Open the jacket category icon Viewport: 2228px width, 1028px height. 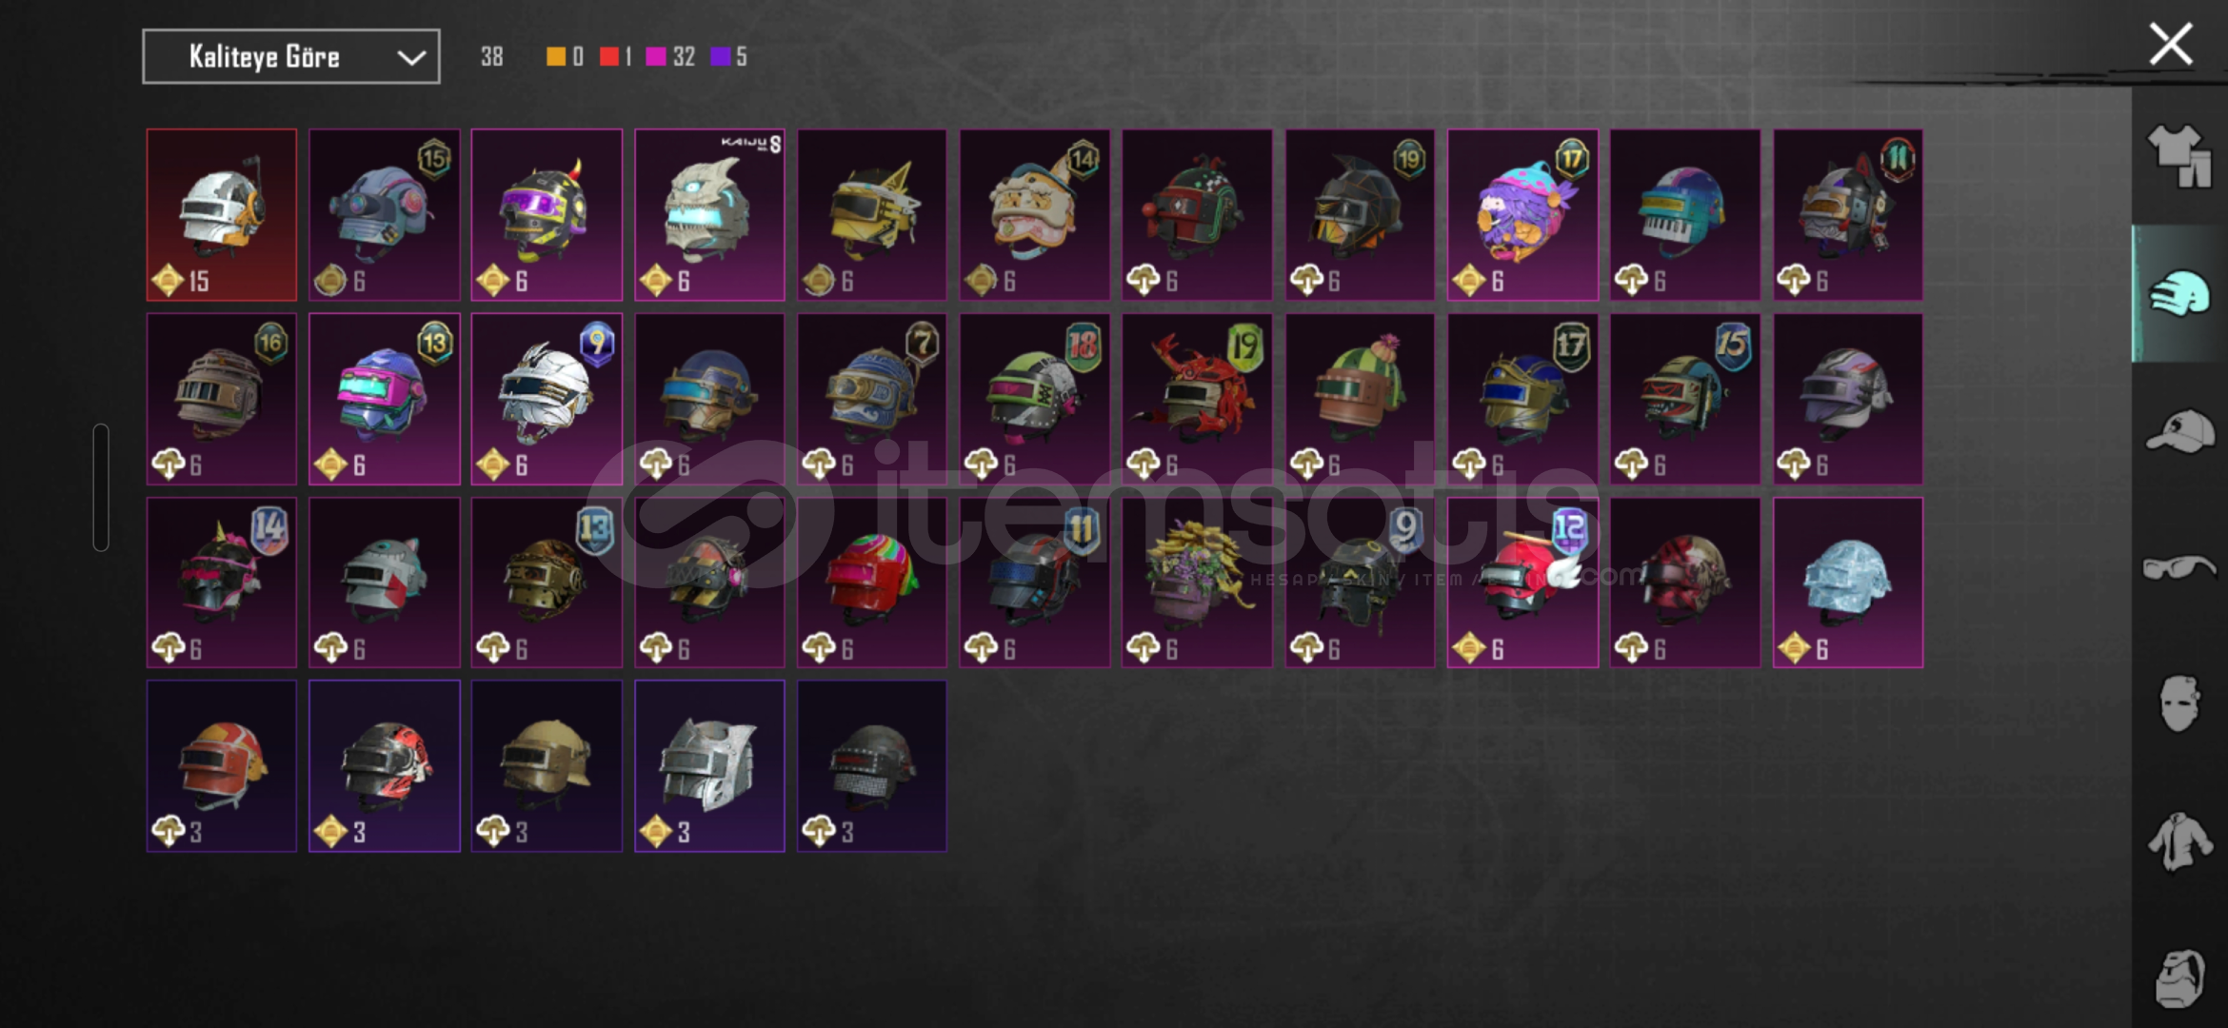[2178, 840]
